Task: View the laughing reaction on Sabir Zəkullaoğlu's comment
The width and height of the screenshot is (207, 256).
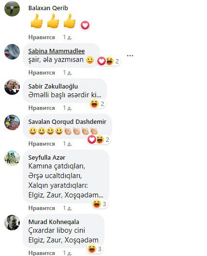Action: [98, 104]
